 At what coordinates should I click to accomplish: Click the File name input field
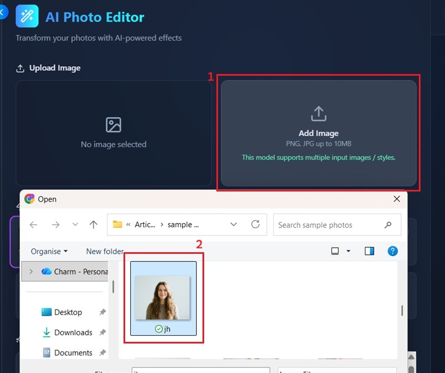pos(201,370)
